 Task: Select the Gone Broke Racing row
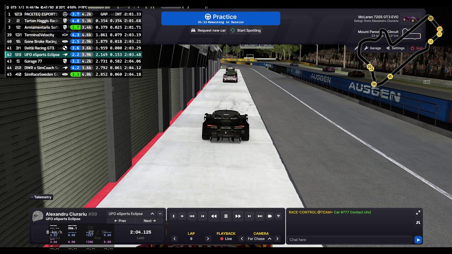(73, 42)
